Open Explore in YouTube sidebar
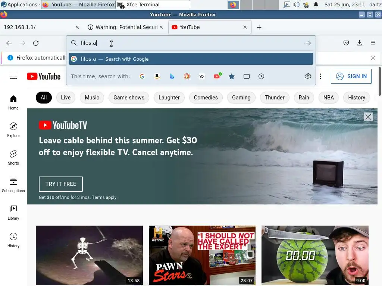The image size is (382, 286). click(13, 130)
